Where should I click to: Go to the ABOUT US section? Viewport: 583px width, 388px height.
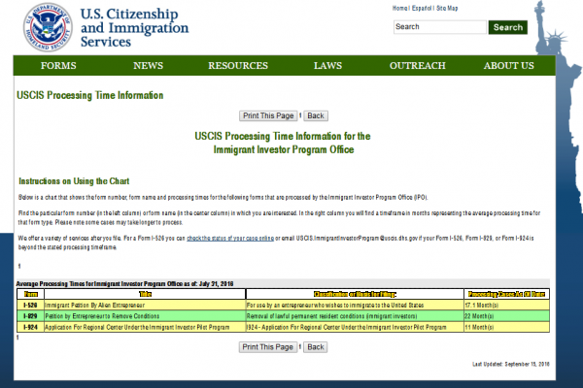tap(508, 66)
